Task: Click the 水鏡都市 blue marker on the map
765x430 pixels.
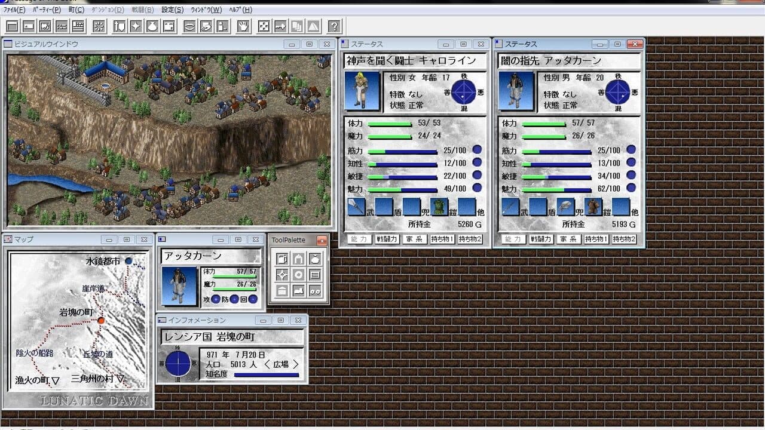Action: coord(128,261)
